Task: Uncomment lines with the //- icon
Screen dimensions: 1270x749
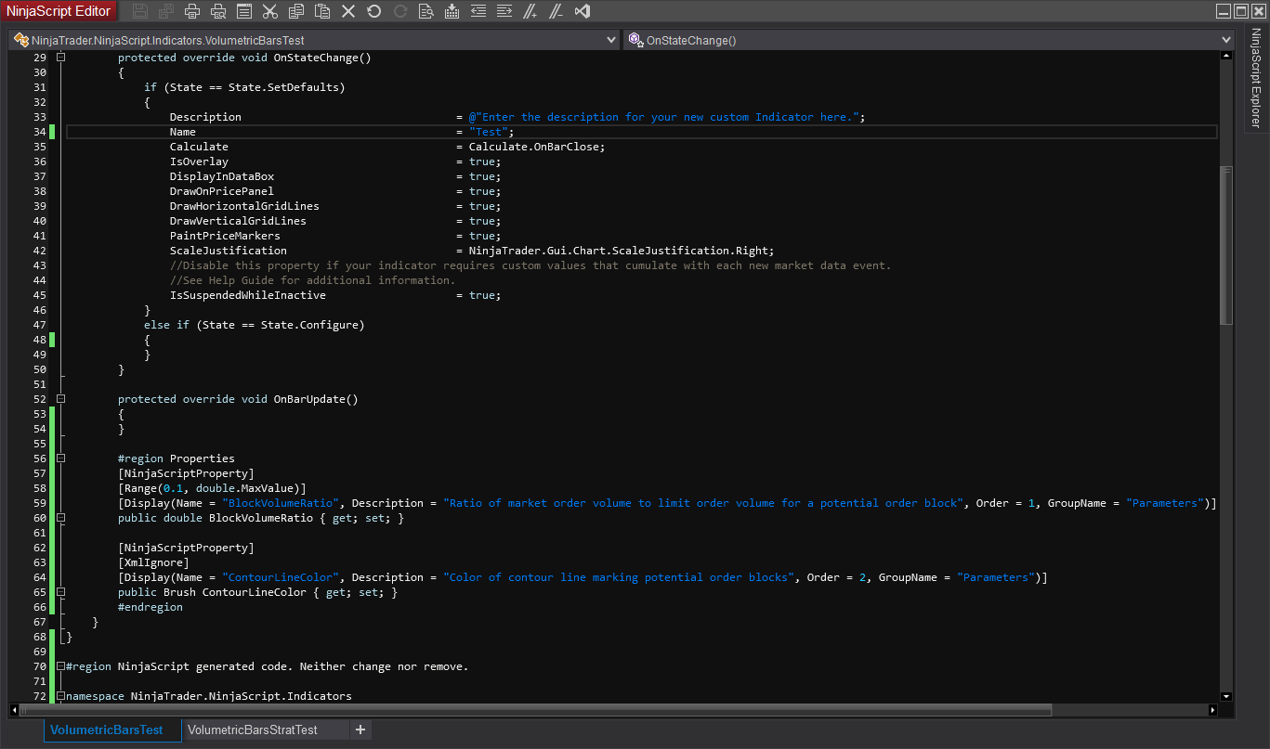Action: [556, 11]
